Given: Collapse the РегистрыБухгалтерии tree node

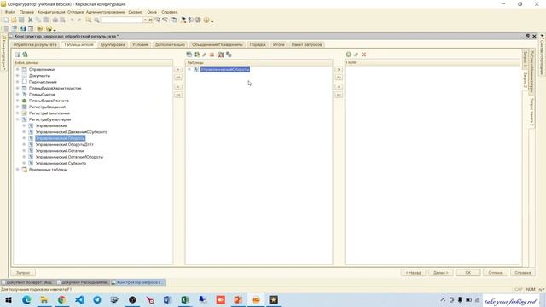Looking at the screenshot, I should click(x=17, y=119).
